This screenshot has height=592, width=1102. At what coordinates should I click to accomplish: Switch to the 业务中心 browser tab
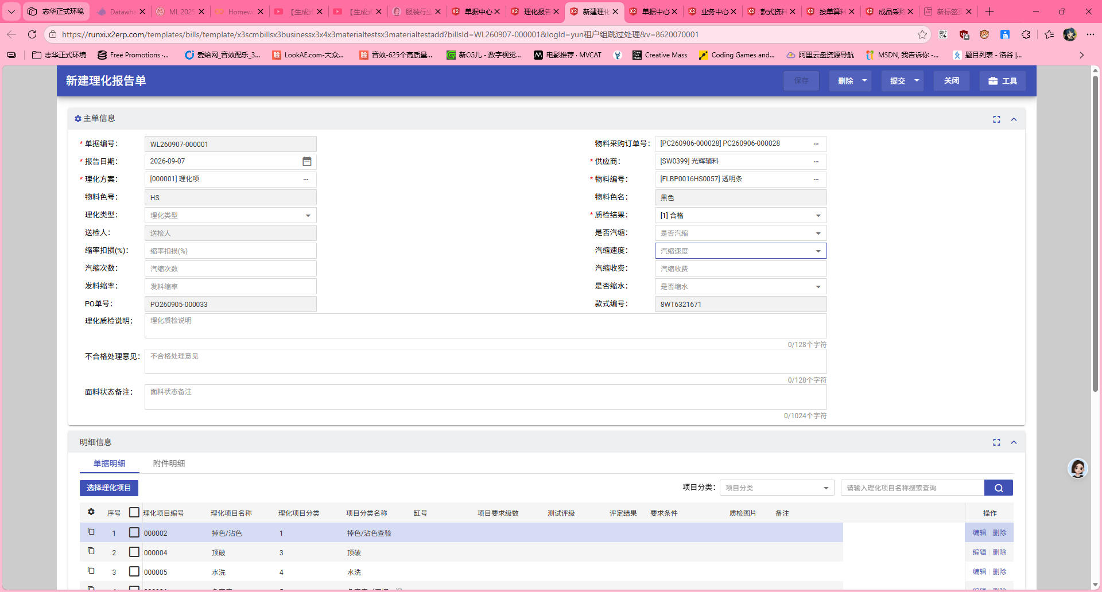tap(712, 11)
